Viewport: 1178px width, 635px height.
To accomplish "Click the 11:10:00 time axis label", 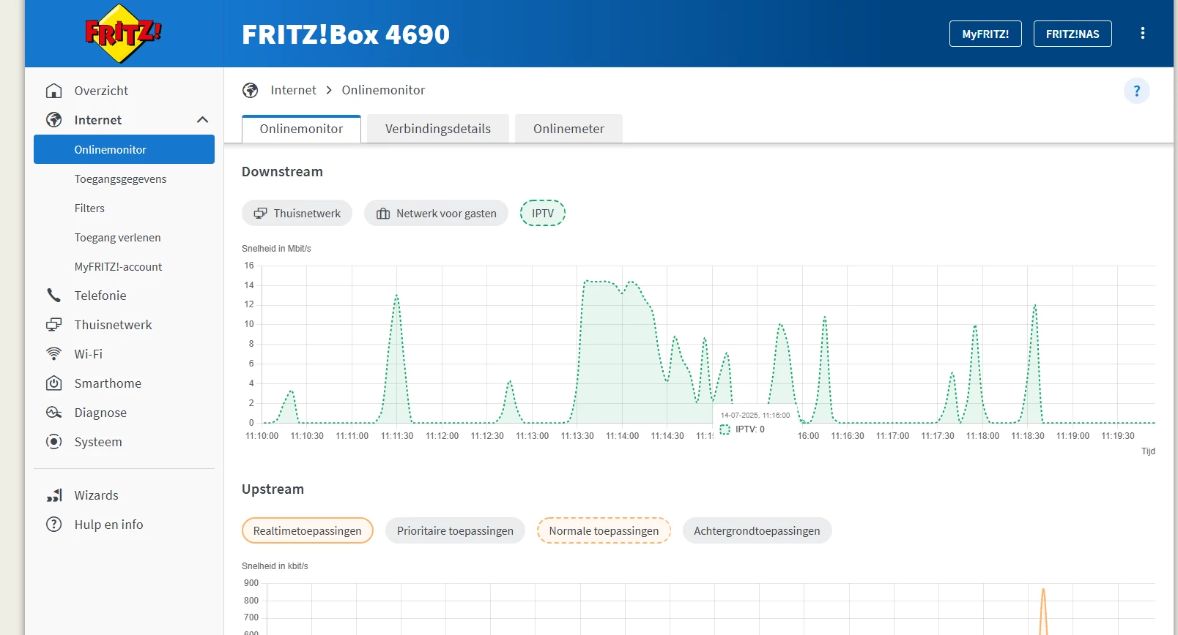I will (x=262, y=436).
